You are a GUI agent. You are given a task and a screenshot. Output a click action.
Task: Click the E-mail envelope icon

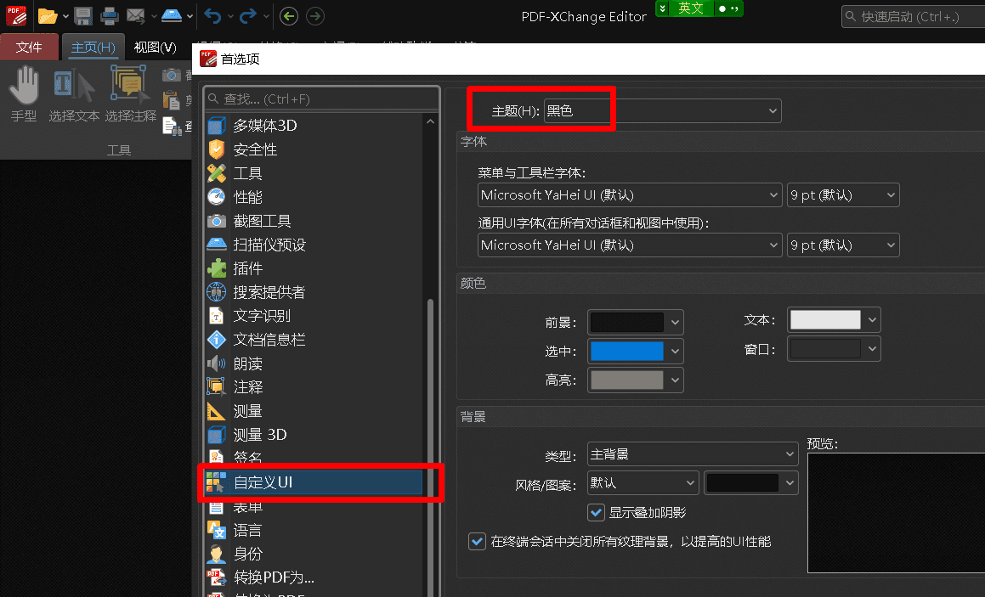(135, 15)
